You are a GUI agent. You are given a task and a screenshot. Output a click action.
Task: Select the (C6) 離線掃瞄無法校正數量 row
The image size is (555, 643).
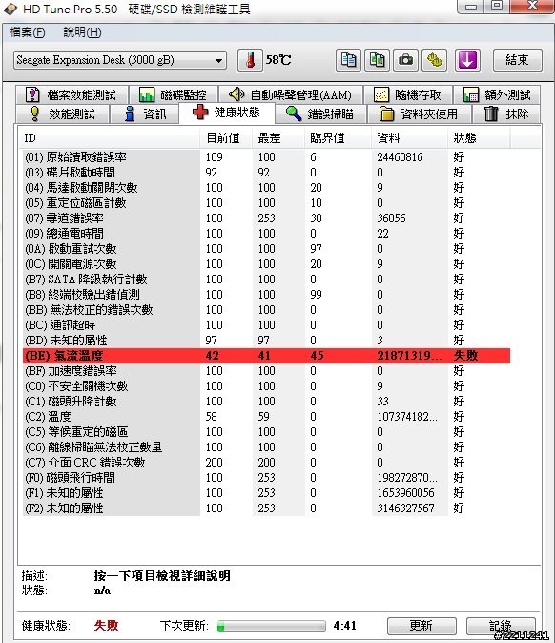pos(266,447)
